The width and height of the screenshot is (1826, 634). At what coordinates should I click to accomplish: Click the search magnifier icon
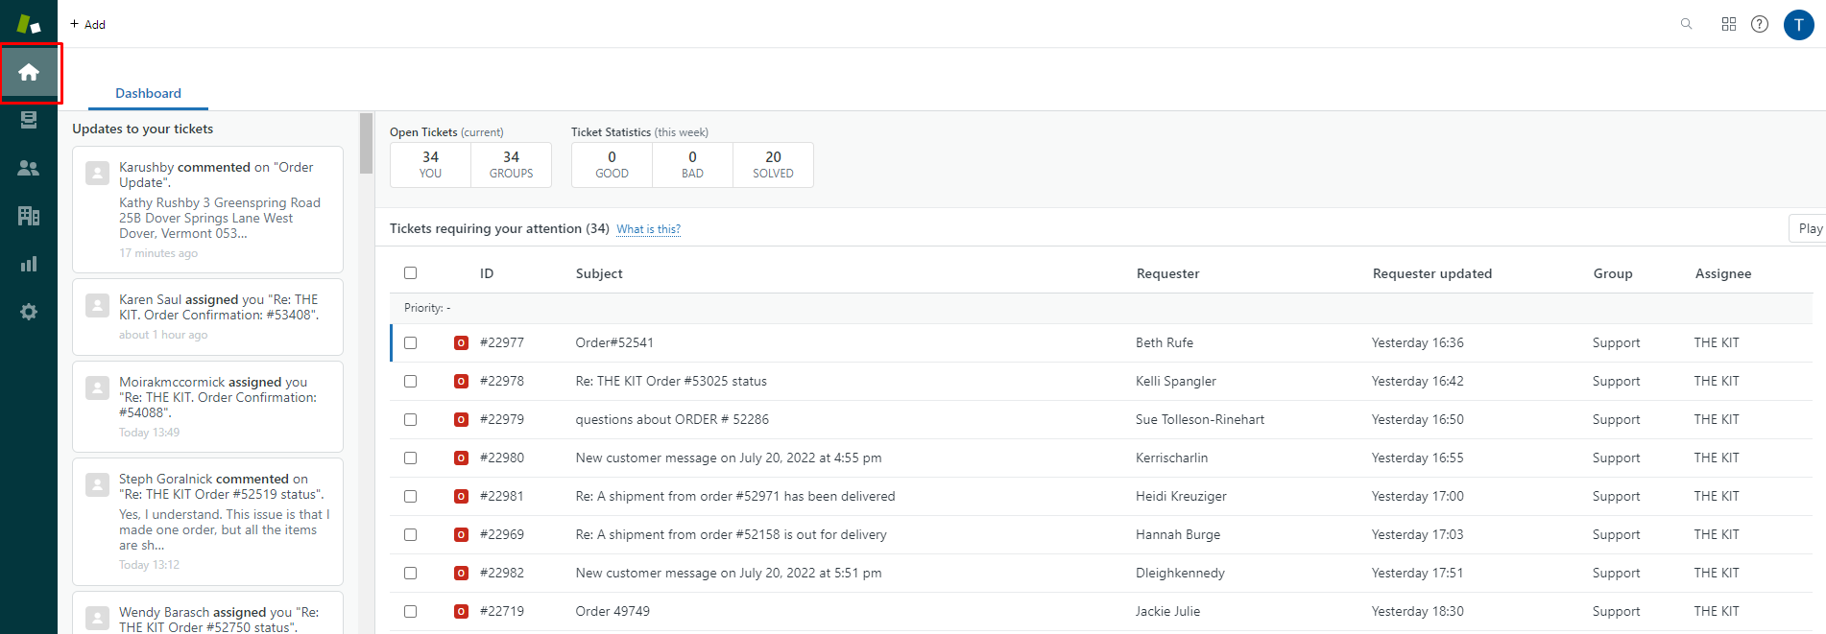pyautogui.click(x=1686, y=24)
